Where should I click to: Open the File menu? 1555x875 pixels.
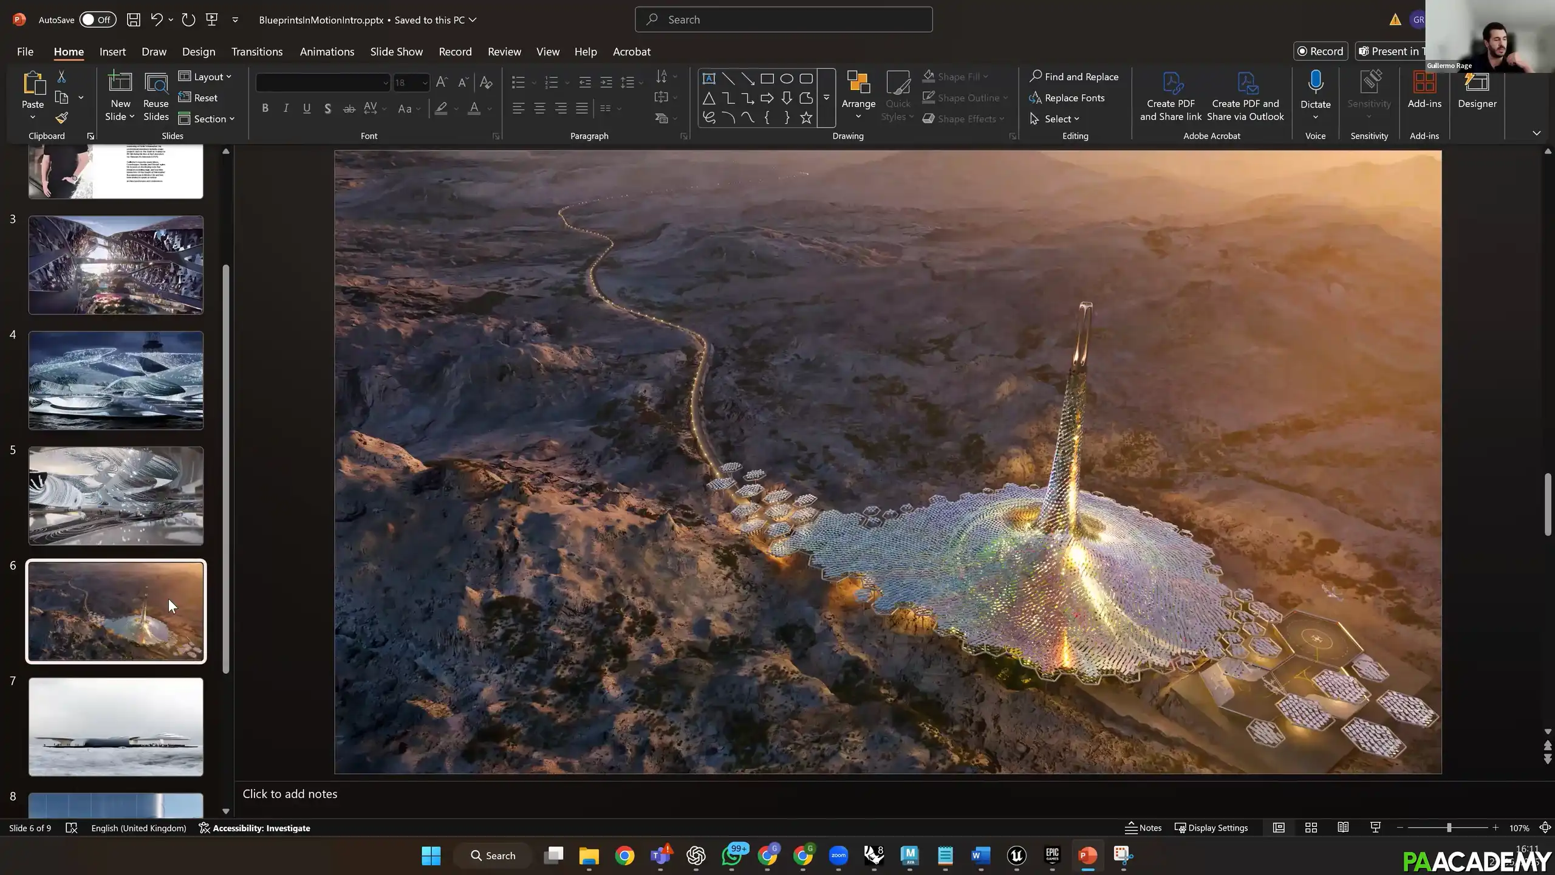click(x=25, y=52)
